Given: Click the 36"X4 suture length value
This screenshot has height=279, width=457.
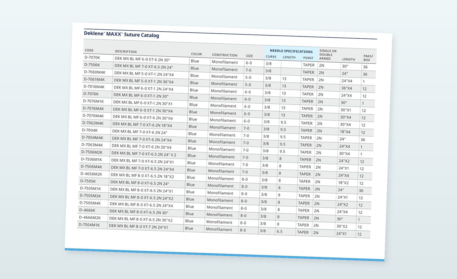Looking at the screenshot, I should [347, 88].
